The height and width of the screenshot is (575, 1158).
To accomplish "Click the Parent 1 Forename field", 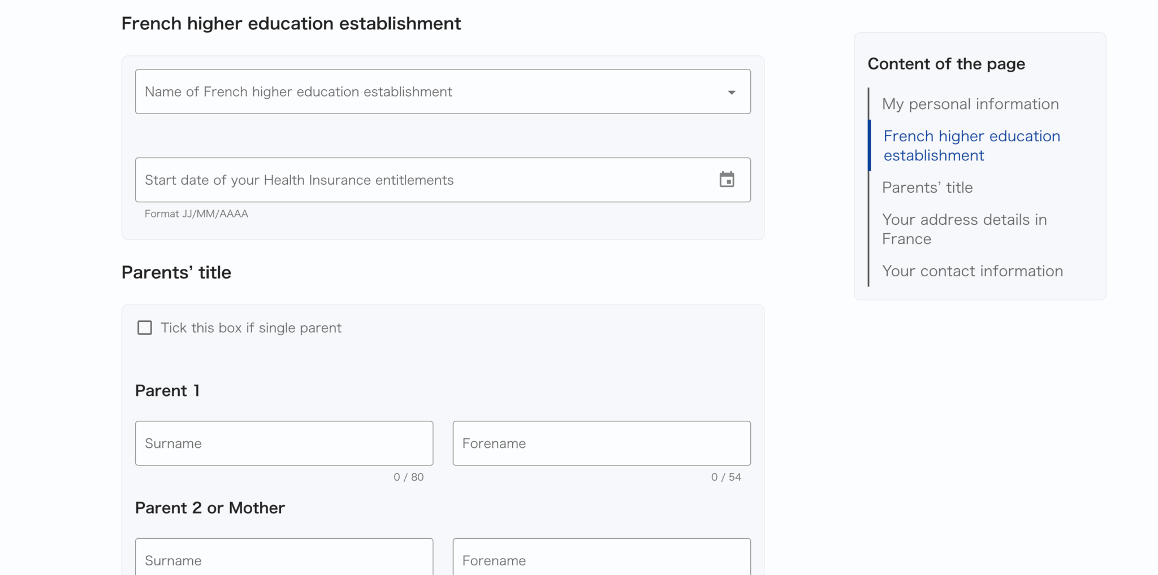I will (x=601, y=443).
